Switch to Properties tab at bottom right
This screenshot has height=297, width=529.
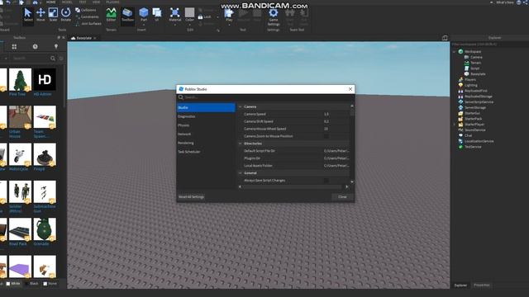point(481,285)
